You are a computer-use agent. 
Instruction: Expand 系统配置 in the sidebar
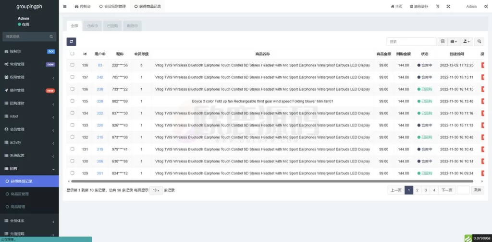click(x=29, y=155)
